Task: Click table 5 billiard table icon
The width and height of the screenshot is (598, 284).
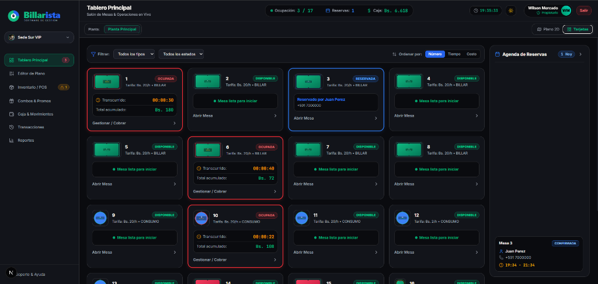Action: 107,150
